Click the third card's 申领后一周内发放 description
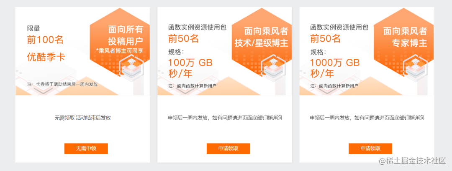 (x=367, y=118)
